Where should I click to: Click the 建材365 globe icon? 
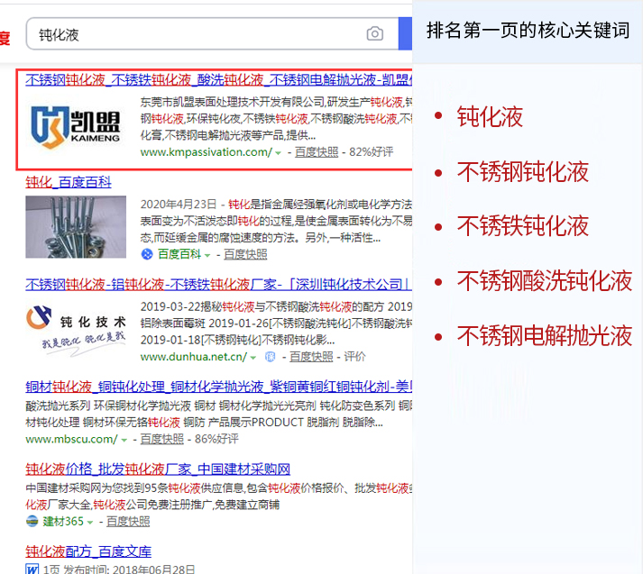32,522
